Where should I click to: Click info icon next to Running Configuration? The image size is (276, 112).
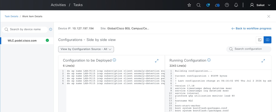(x=209, y=60)
